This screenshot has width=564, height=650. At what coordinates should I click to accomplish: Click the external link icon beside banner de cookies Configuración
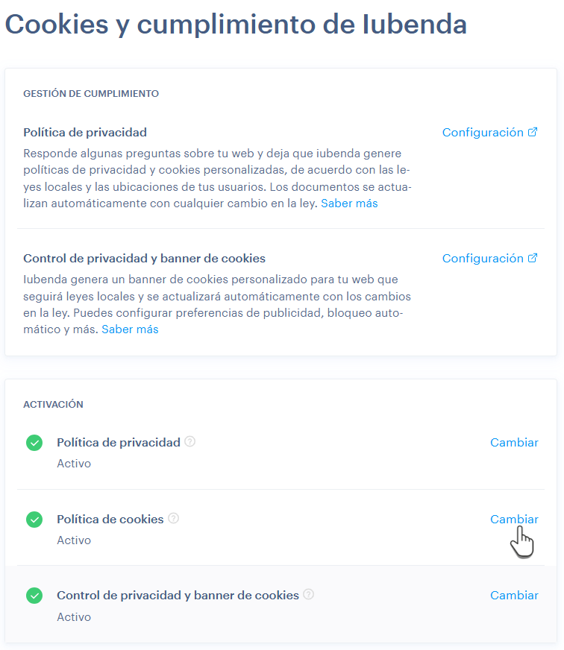click(x=533, y=257)
